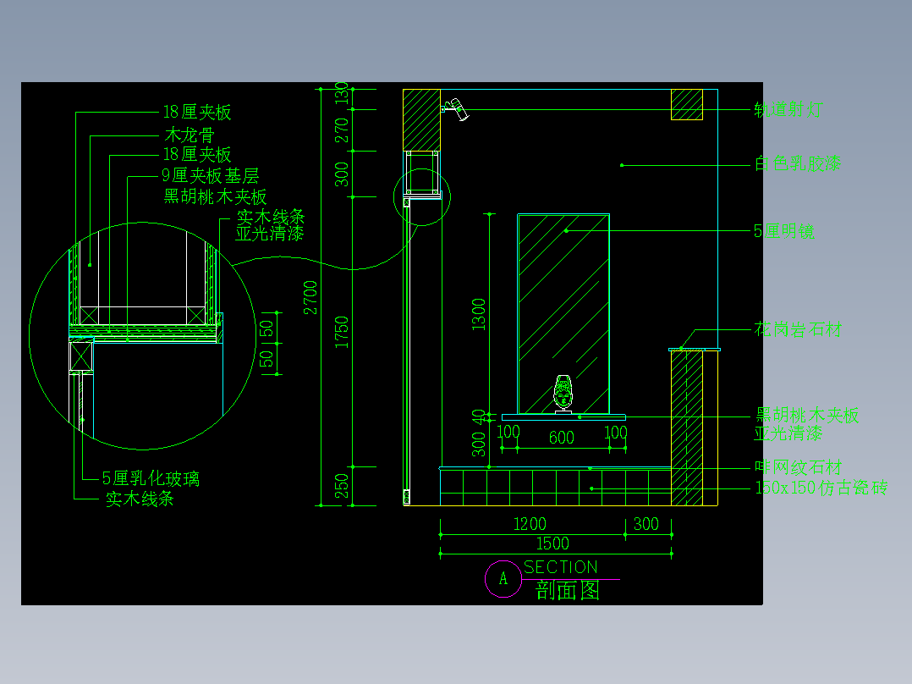Viewport: 912px width, 684px height.
Task: Click the '剖面图' title text
Action: coord(567,591)
